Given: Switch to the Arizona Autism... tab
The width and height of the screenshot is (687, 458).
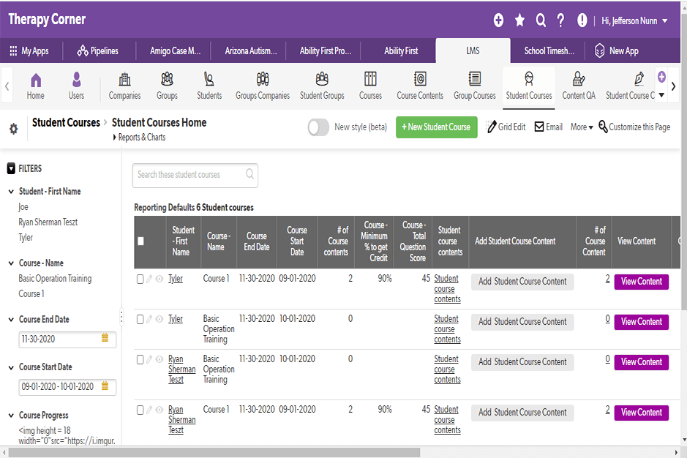Looking at the screenshot, I should (251, 50).
